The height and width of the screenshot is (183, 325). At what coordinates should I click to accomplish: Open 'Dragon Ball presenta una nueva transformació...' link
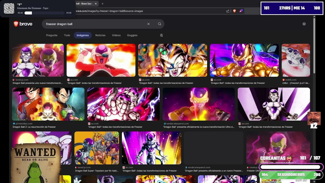click(x=38, y=83)
